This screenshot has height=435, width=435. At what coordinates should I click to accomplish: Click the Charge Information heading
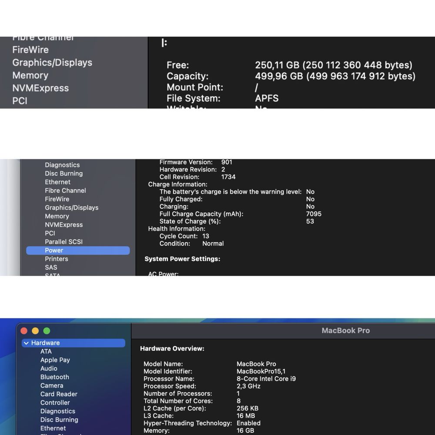point(177,184)
